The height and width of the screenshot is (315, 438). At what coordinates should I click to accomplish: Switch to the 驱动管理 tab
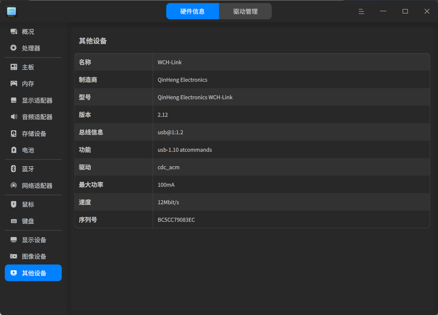point(245,11)
